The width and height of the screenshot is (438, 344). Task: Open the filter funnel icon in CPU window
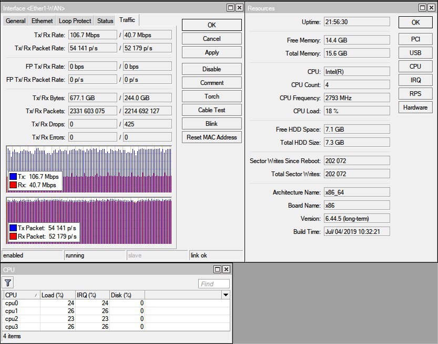click(x=8, y=283)
